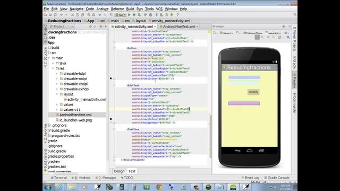Screen dimensions: 340x191
Task: Click the Find magnifier toolbar icon
Action: coord(89,15)
